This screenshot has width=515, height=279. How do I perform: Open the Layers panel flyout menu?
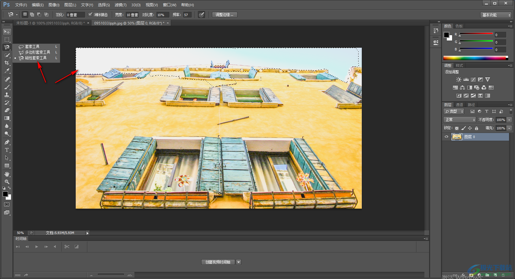pos(510,105)
